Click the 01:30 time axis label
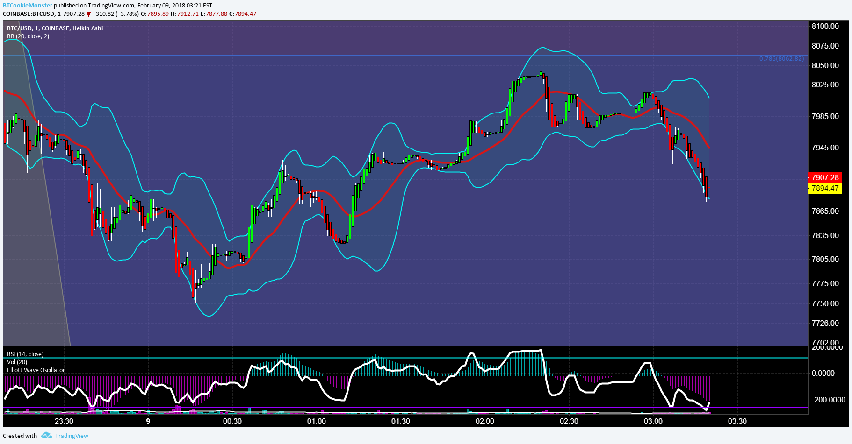Image resolution: width=852 pixels, height=444 pixels. click(x=401, y=421)
